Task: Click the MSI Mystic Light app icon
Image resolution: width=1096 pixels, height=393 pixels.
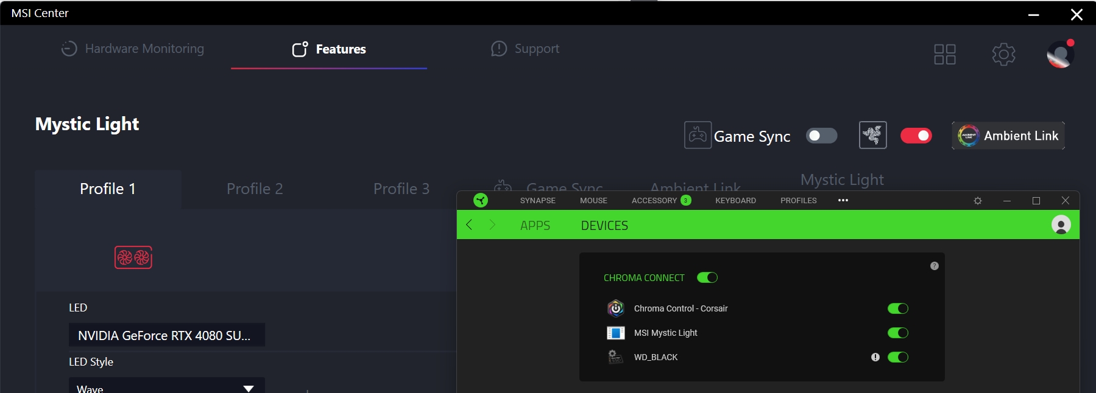Action: point(616,333)
